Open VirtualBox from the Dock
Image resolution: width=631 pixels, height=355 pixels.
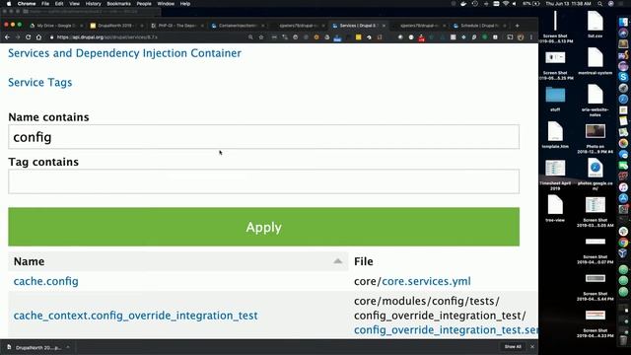[623, 253]
